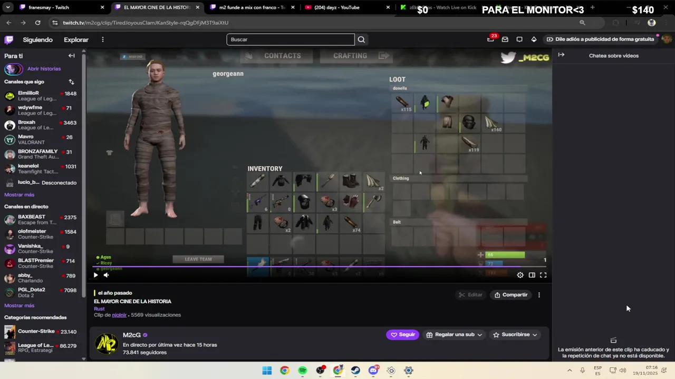Open the bits gem icon
Screen dimensions: 675x379
coord(534,39)
